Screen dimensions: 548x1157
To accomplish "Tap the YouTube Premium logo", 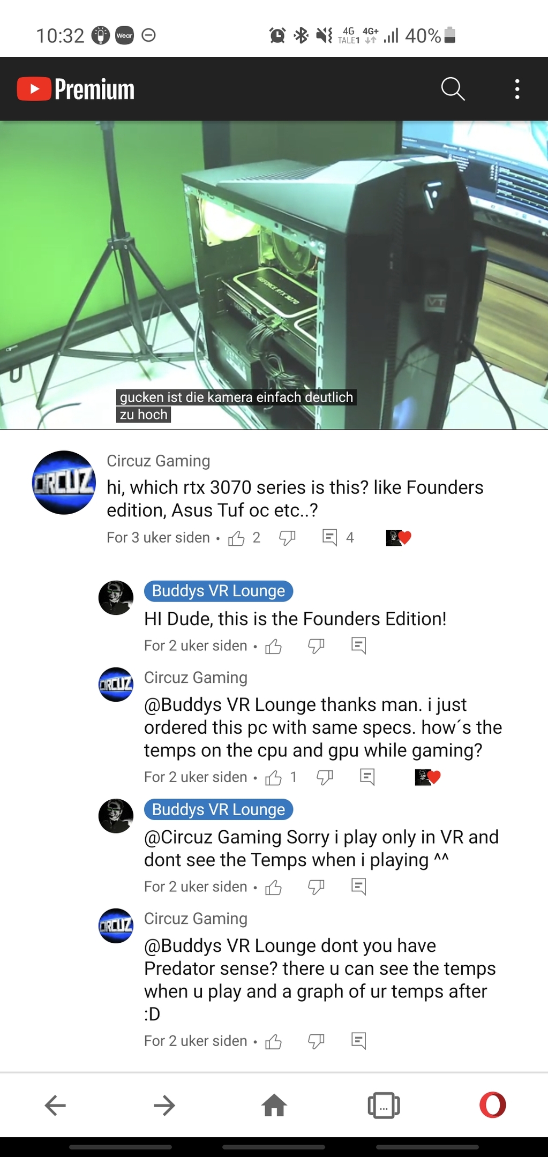I will tap(76, 89).
